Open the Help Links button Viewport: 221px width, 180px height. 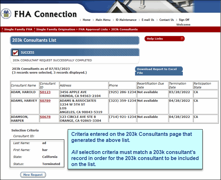click(164, 39)
